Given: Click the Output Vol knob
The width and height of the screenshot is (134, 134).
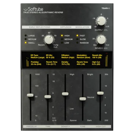Looking at the screenshot, I should pos(101,21).
